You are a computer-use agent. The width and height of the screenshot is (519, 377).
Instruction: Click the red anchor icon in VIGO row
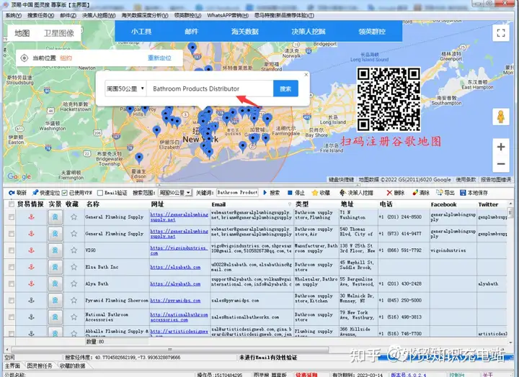(x=32, y=250)
